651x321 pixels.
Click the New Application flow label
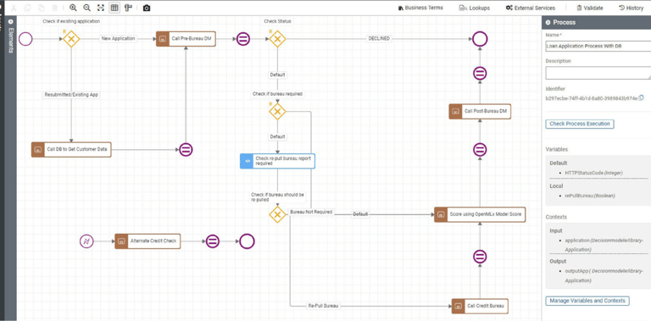click(119, 39)
